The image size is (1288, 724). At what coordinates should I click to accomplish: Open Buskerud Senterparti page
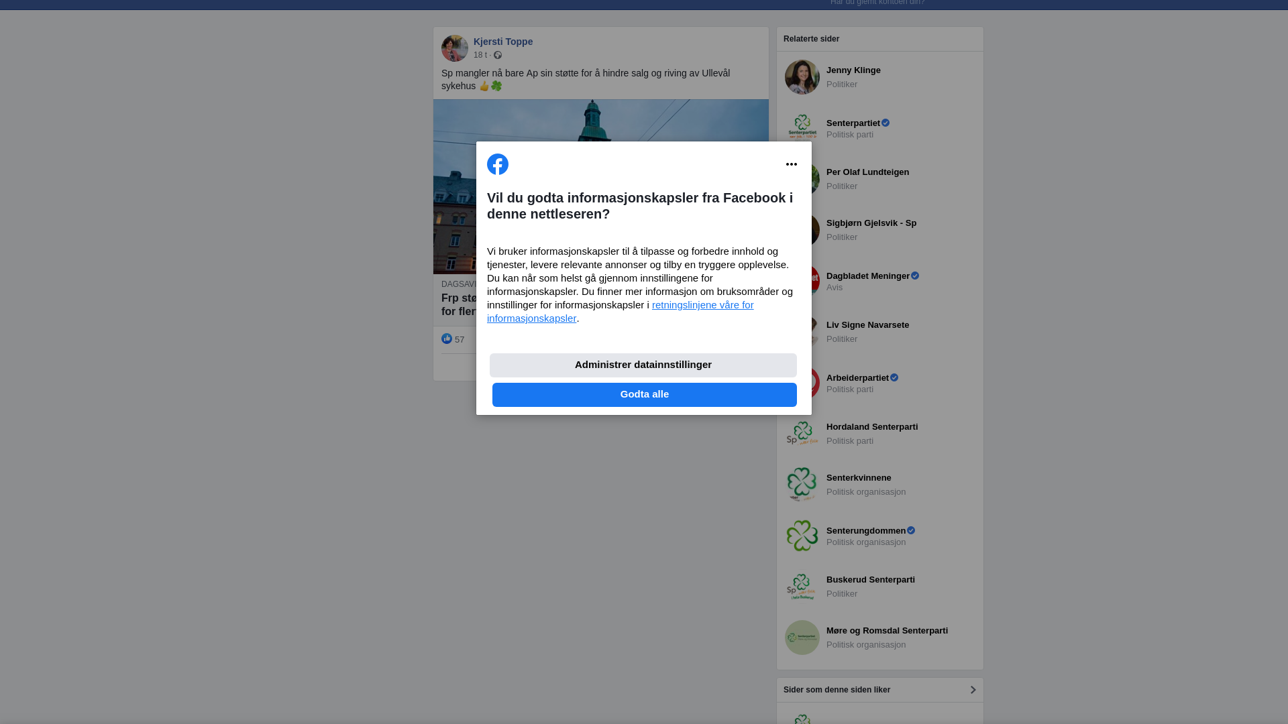pos(871,580)
